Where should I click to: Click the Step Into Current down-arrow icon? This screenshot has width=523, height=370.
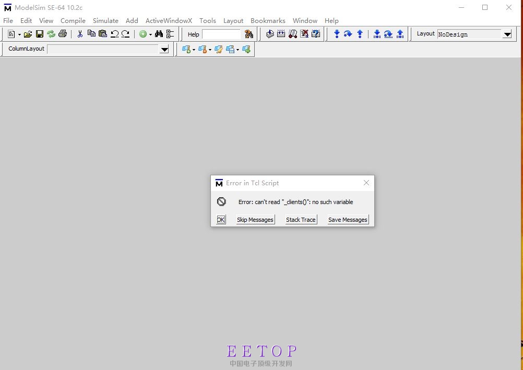tap(377, 34)
